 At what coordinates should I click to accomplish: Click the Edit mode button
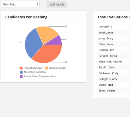57,4
